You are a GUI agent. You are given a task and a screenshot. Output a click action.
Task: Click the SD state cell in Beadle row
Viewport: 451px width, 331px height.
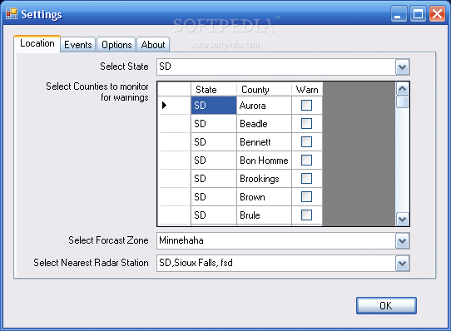tap(214, 124)
